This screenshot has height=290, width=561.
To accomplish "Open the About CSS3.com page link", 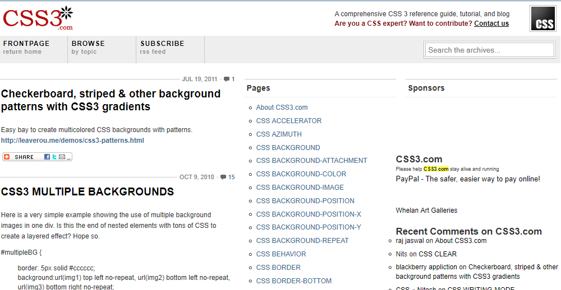I will [x=282, y=107].
